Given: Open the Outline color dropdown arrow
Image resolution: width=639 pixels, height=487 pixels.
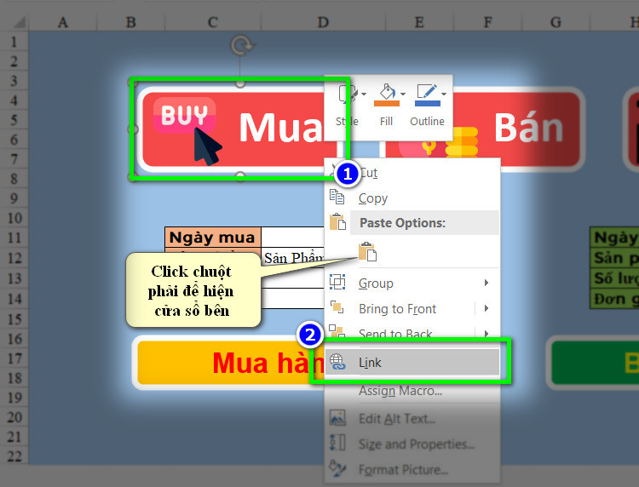Looking at the screenshot, I should [x=444, y=94].
